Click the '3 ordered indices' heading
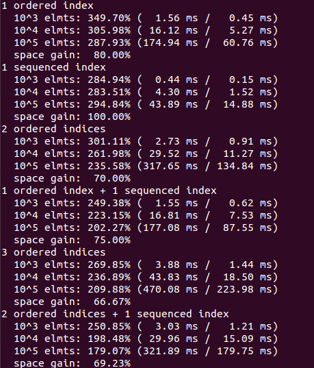Image resolution: width=314 pixels, height=368 pixels. coord(53,253)
